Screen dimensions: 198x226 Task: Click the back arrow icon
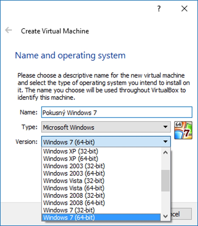click(8, 30)
